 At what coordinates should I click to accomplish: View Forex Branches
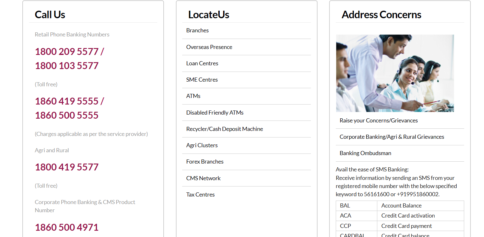coord(205,162)
